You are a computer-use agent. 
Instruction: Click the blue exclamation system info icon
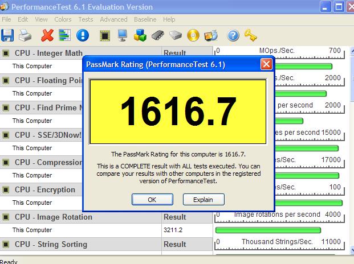[x=83, y=35]
